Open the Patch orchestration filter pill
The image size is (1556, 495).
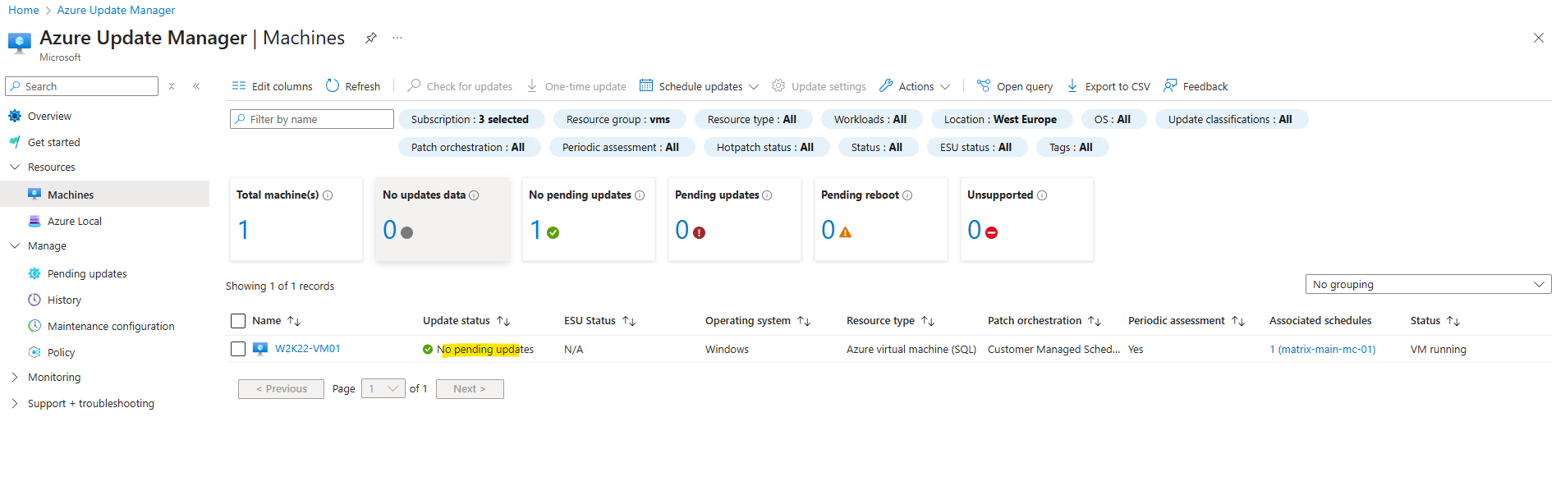pyautogui.click(x=468, y=147)
